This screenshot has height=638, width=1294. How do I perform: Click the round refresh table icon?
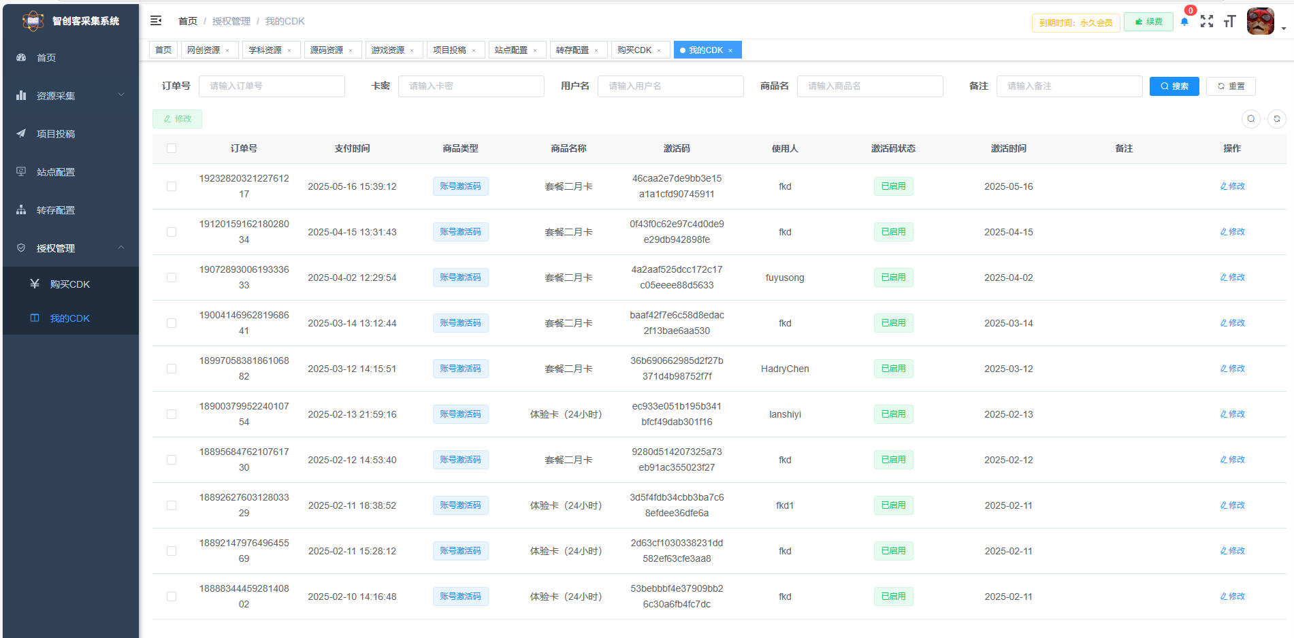coord(1276,119)
